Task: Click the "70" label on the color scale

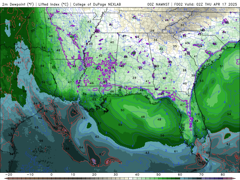Action: [201, 175]
